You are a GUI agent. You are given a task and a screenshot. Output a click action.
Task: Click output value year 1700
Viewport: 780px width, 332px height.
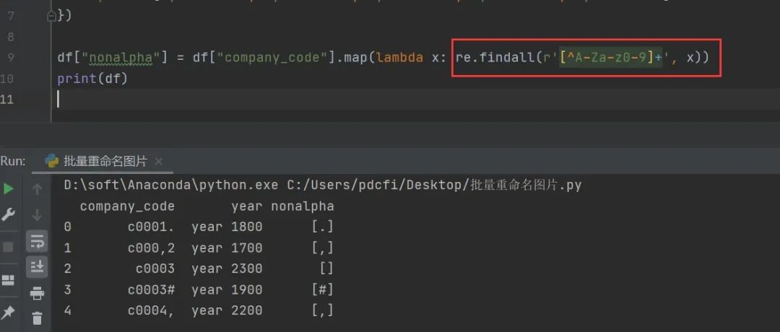click(x=227, y=248)
